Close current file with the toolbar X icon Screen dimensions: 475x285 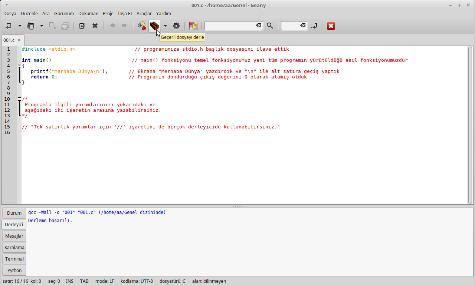tap(95, 26)
